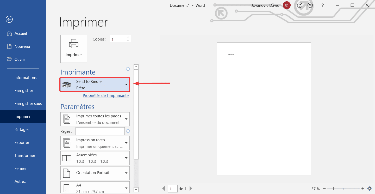Click the printer info icon

click(x=128, y=69)
